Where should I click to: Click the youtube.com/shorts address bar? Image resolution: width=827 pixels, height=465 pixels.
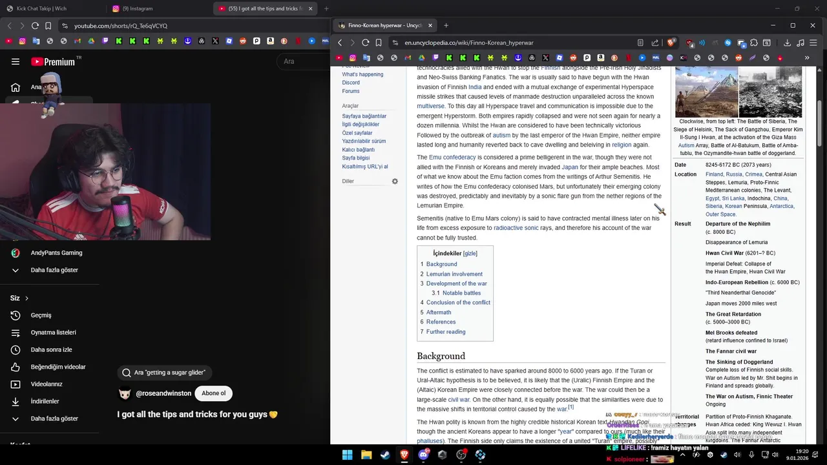194,26
